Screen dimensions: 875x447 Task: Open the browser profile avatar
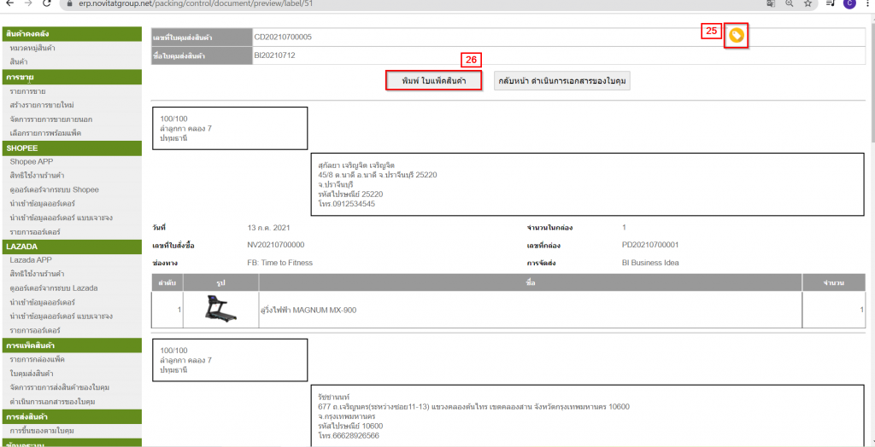849,3
